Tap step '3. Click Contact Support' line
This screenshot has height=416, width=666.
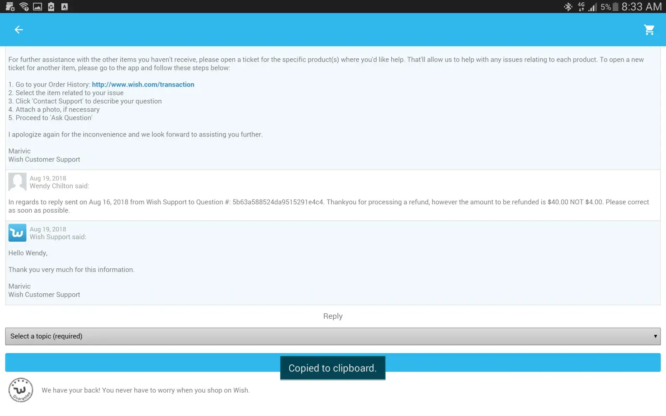click(85, 101)
